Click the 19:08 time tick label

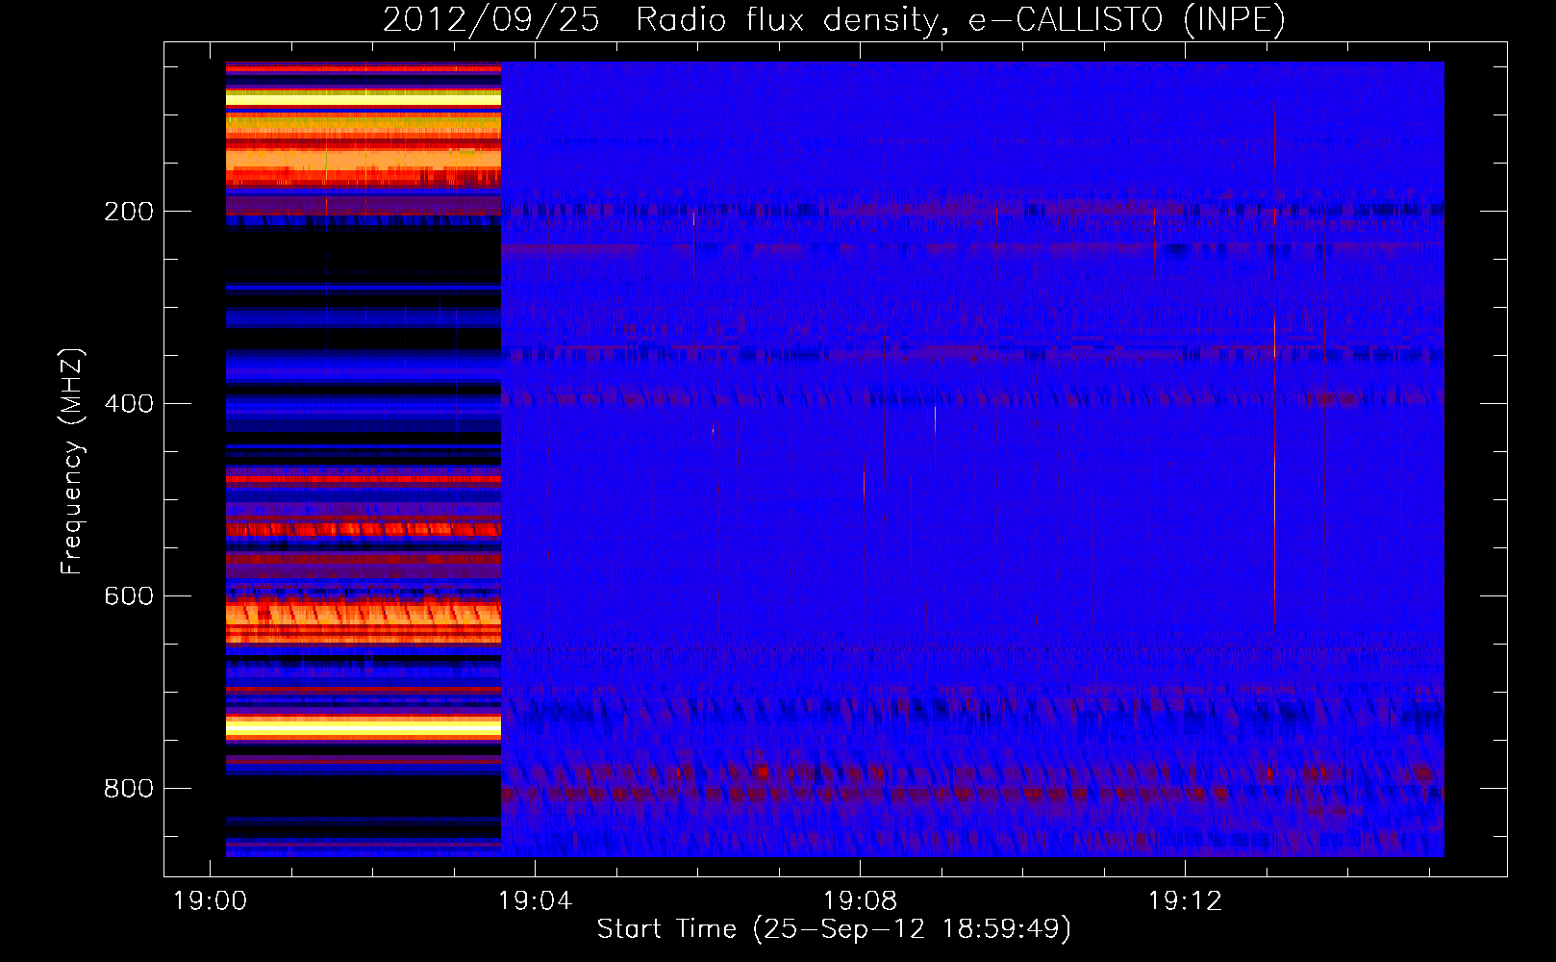[860, 901]
